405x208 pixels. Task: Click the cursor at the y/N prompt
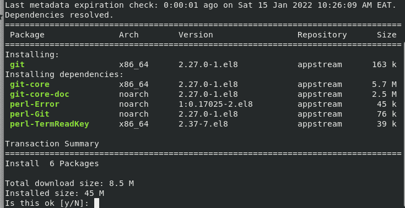(96, 203)
